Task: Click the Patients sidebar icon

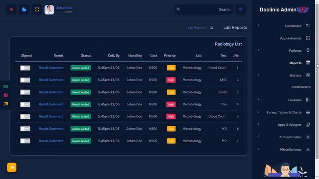Action: tap(308, 50)
